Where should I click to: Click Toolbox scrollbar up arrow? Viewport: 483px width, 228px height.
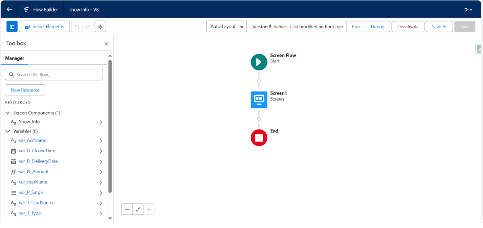(x=110, y=56)
